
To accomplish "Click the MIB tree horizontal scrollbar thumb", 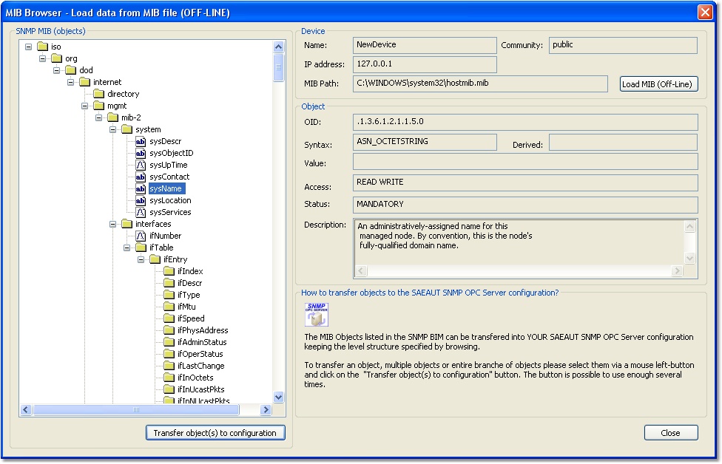I will click(x=136, y=409).
